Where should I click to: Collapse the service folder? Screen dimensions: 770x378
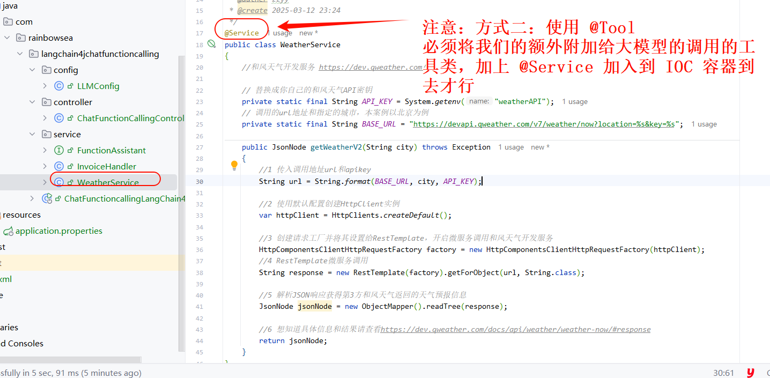(x=33, y=134)
